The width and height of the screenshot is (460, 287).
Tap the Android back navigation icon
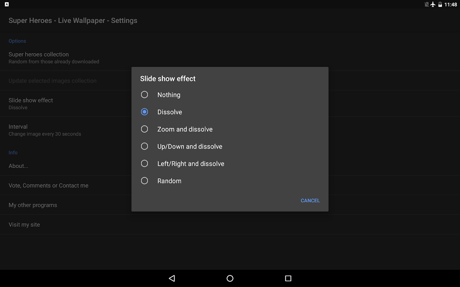[172, 278]
